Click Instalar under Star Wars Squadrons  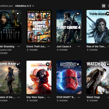click(32, 101)
